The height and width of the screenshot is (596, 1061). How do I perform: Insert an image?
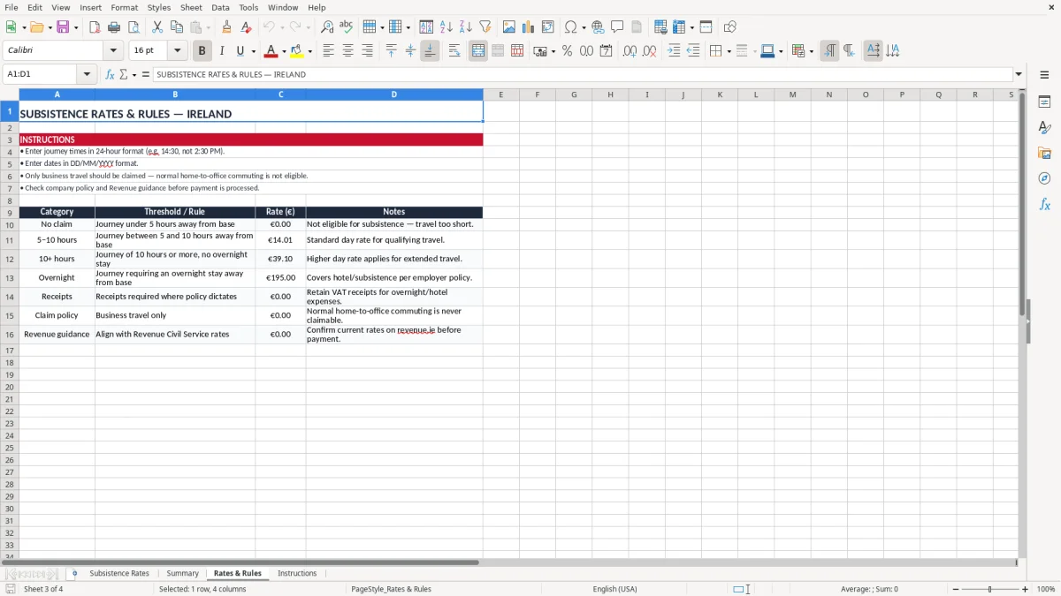pyautogui.click(x=509, y=27)
